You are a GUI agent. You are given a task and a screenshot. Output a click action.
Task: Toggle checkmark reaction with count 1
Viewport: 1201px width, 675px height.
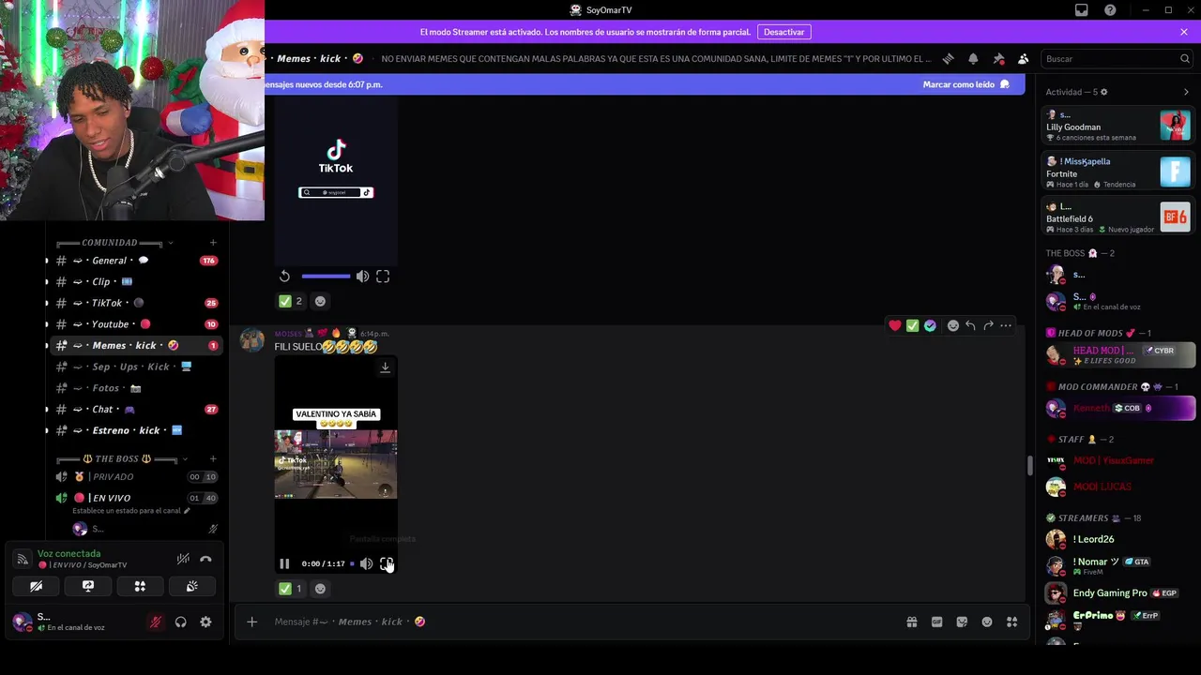tap(290, 589)
